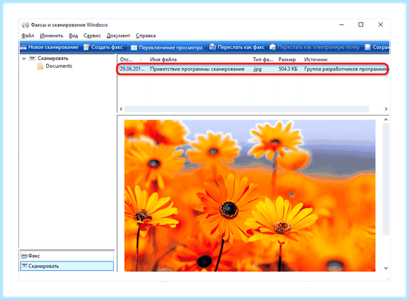
Task: Click the Переслать как электронную почту icon
Action: [273, 47]
